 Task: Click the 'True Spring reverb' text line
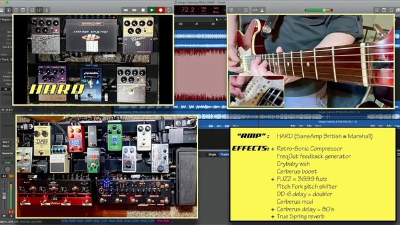click(300, 216)
